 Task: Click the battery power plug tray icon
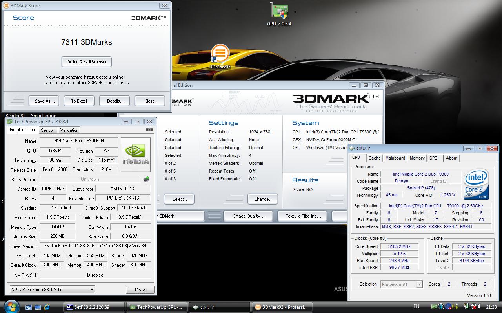(467, 306)
